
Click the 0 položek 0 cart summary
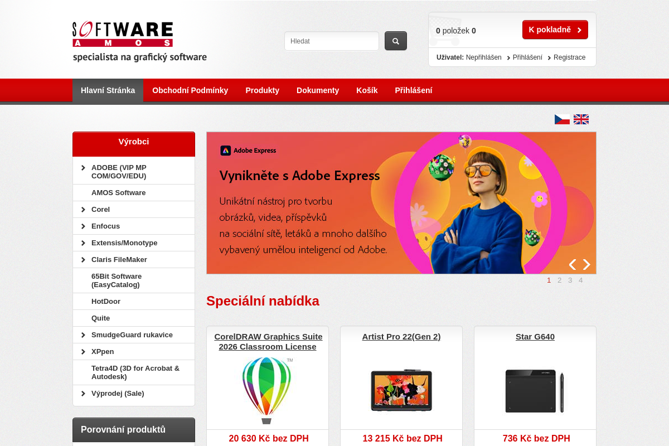(x=456, y=31)
